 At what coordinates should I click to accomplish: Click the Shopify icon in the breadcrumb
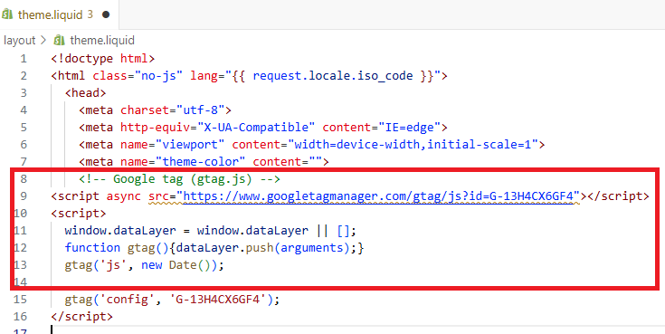(x=60, y=41)
